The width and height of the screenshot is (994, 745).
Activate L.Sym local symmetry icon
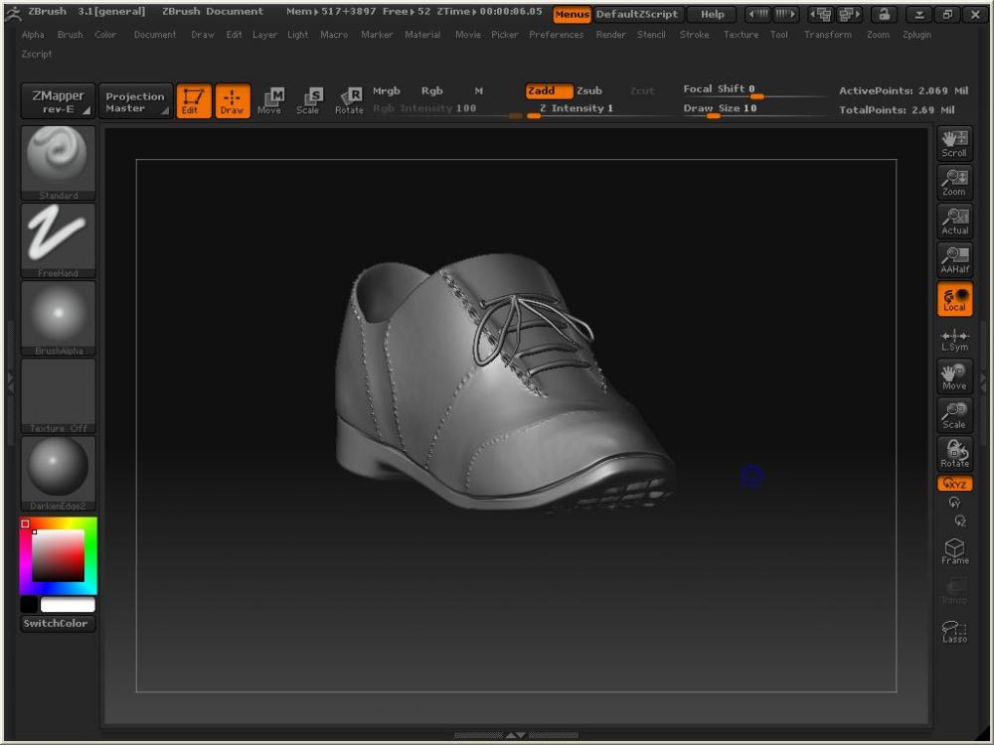tap(954, 340)
